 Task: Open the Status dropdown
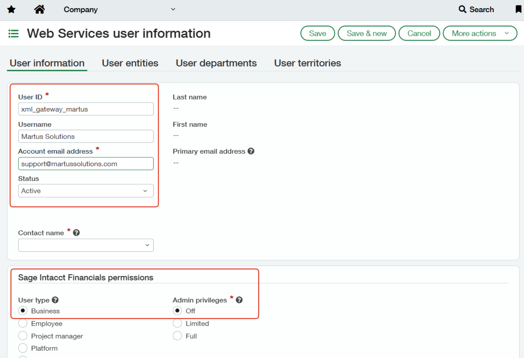86,191
